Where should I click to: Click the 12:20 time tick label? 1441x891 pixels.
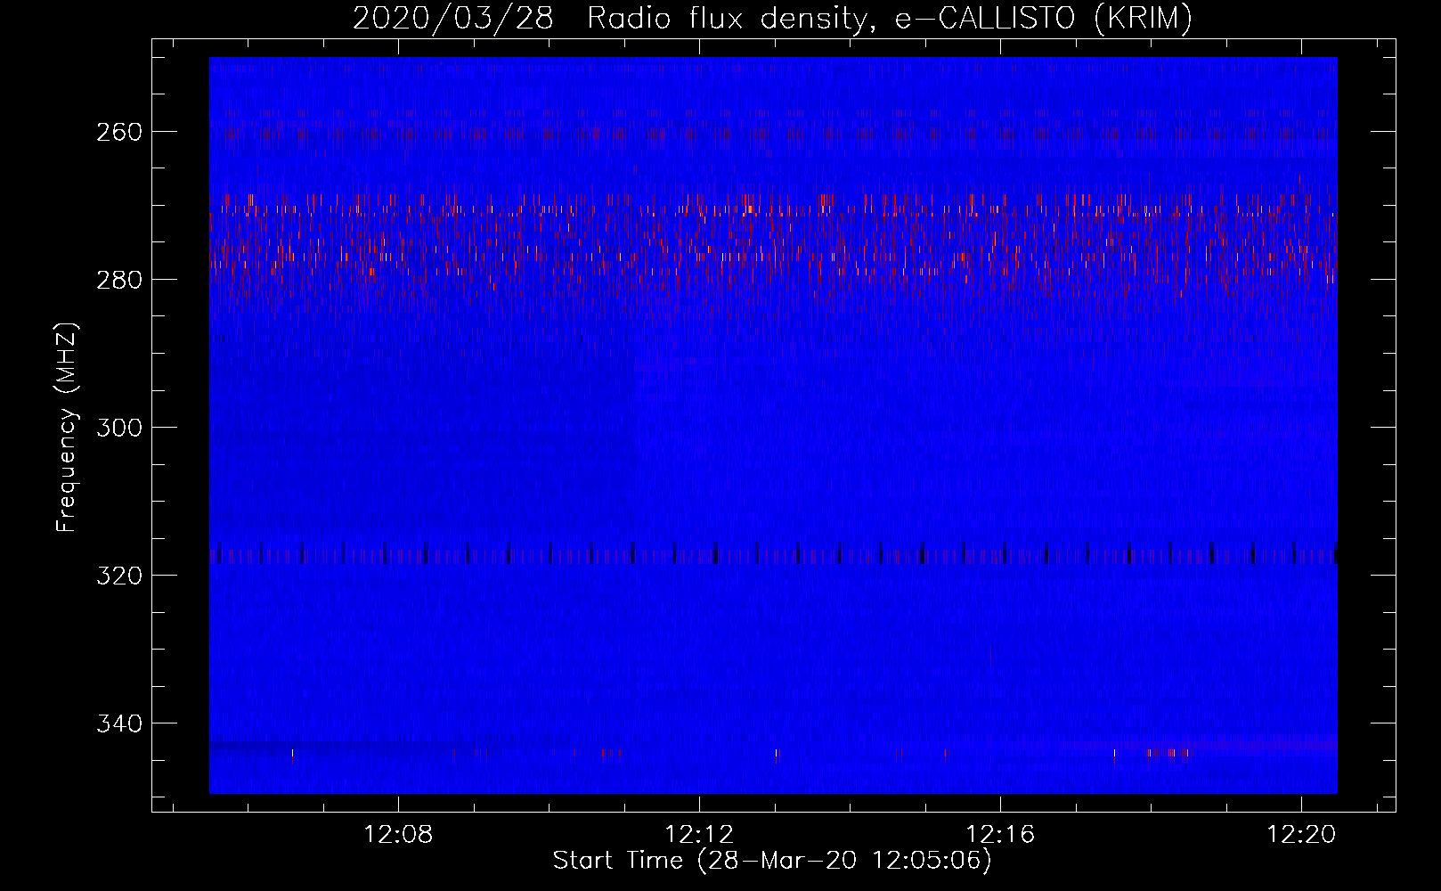(1301, 835)
